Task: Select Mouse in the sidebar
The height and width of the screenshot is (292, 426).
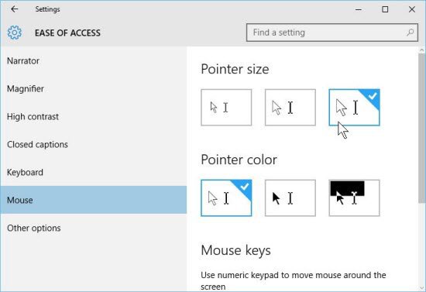Action: point(93,200)
